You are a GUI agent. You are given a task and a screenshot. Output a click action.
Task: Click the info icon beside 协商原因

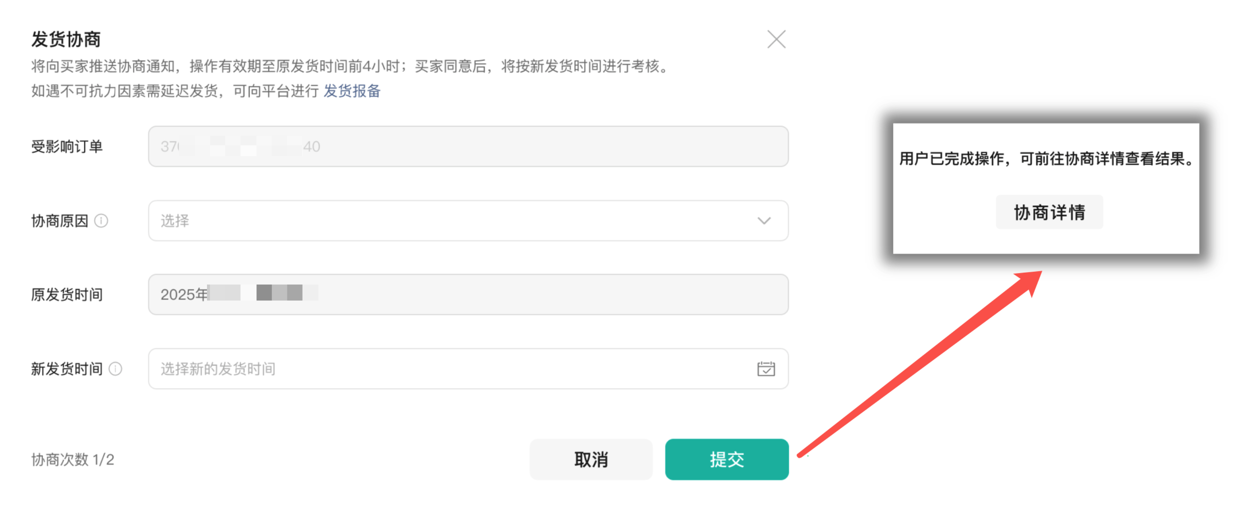101,221
